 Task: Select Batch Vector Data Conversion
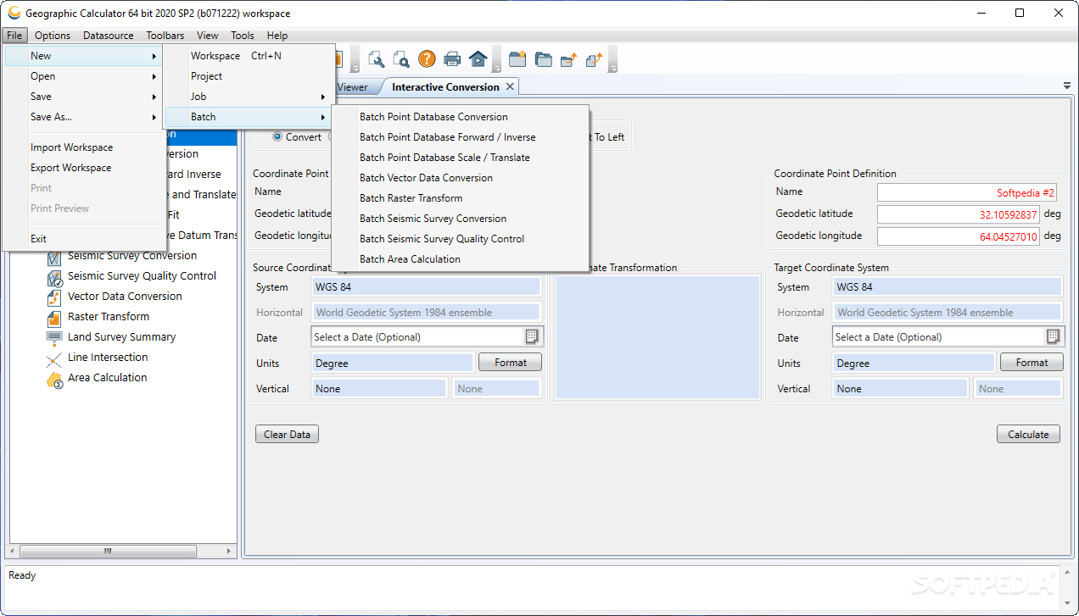click(x=460, y=178)
